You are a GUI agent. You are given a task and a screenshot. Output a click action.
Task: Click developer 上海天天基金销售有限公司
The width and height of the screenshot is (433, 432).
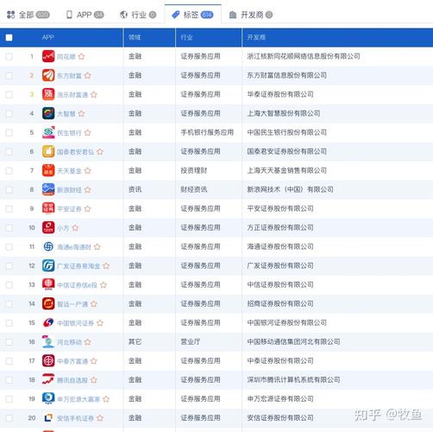(x=287, y=170)
